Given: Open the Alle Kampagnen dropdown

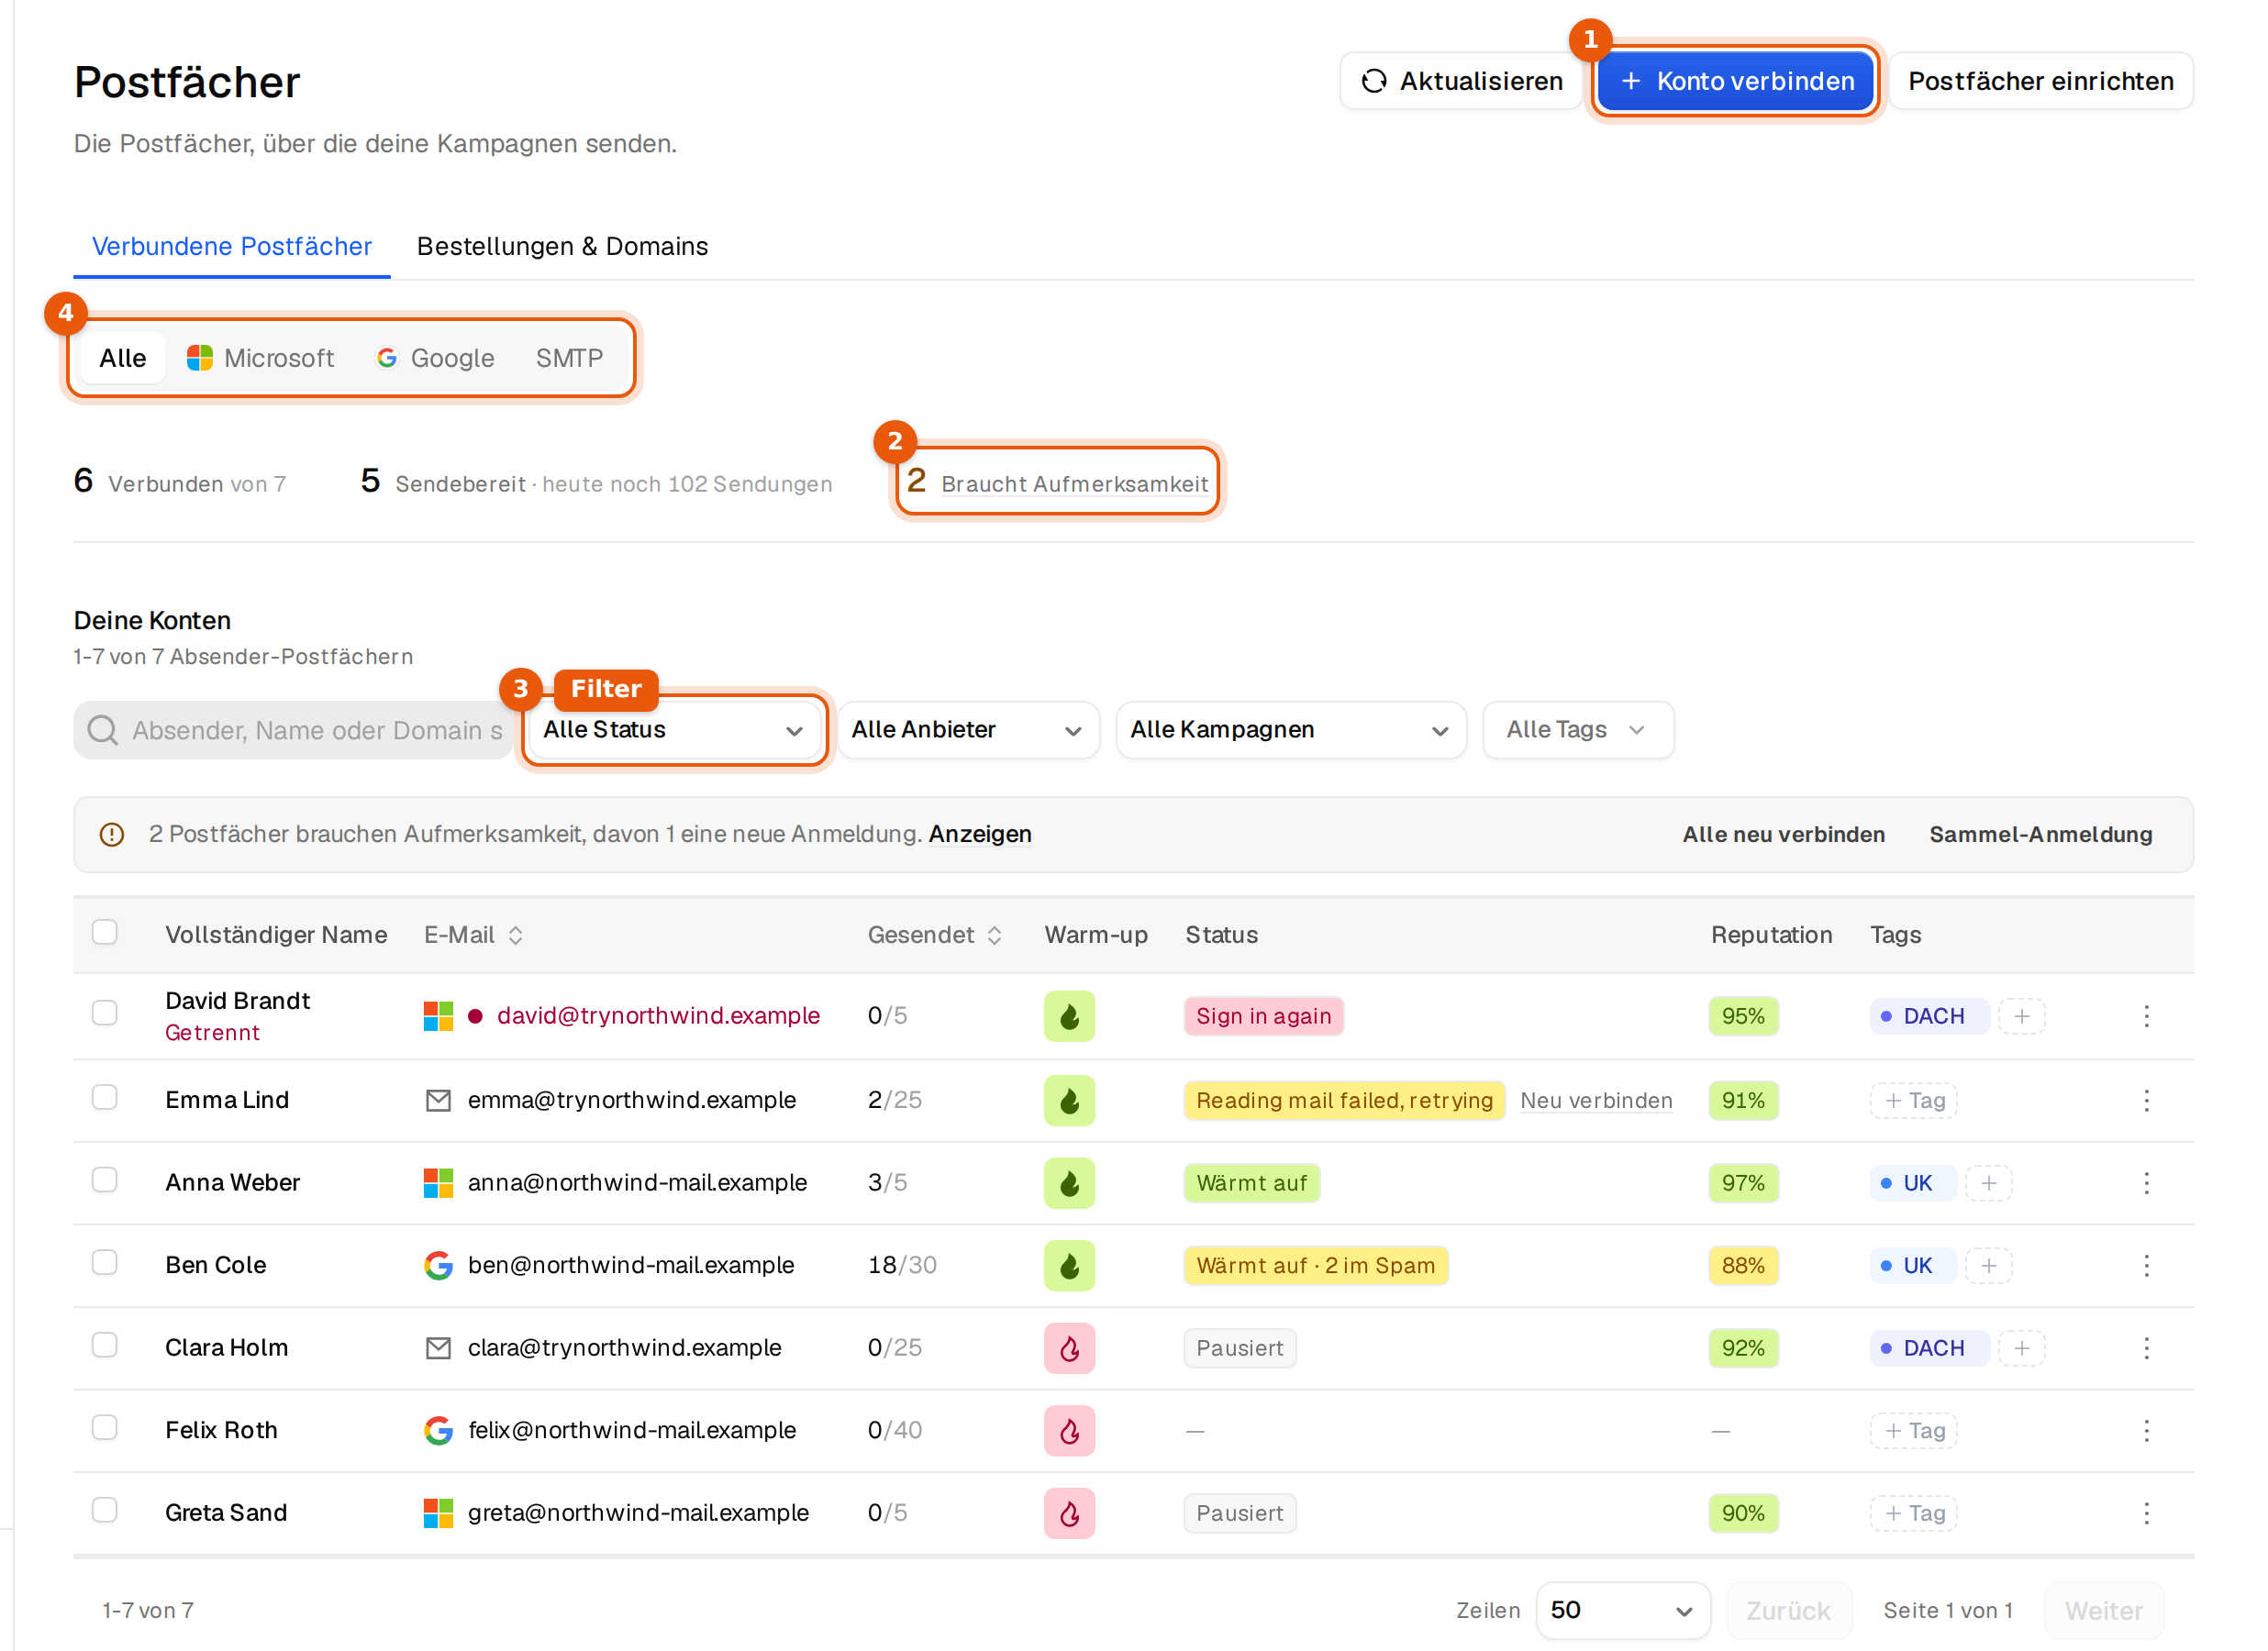Looking at the screenshot, I should pyautogui.click(x=1290, y=730).
